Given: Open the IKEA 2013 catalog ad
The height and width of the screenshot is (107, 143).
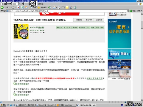Looking at the screenshot, I should [119, 75].
